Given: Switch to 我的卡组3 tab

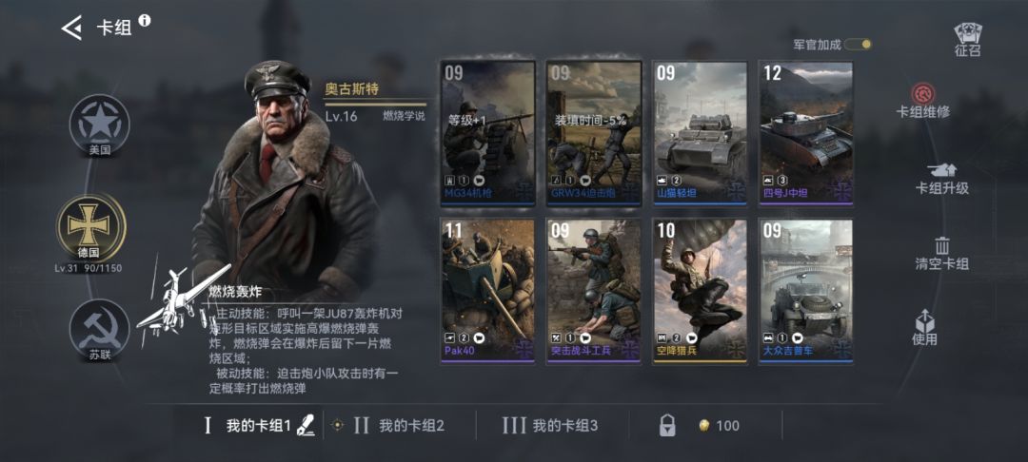Looking at the screenshot, I should (550, 426).
